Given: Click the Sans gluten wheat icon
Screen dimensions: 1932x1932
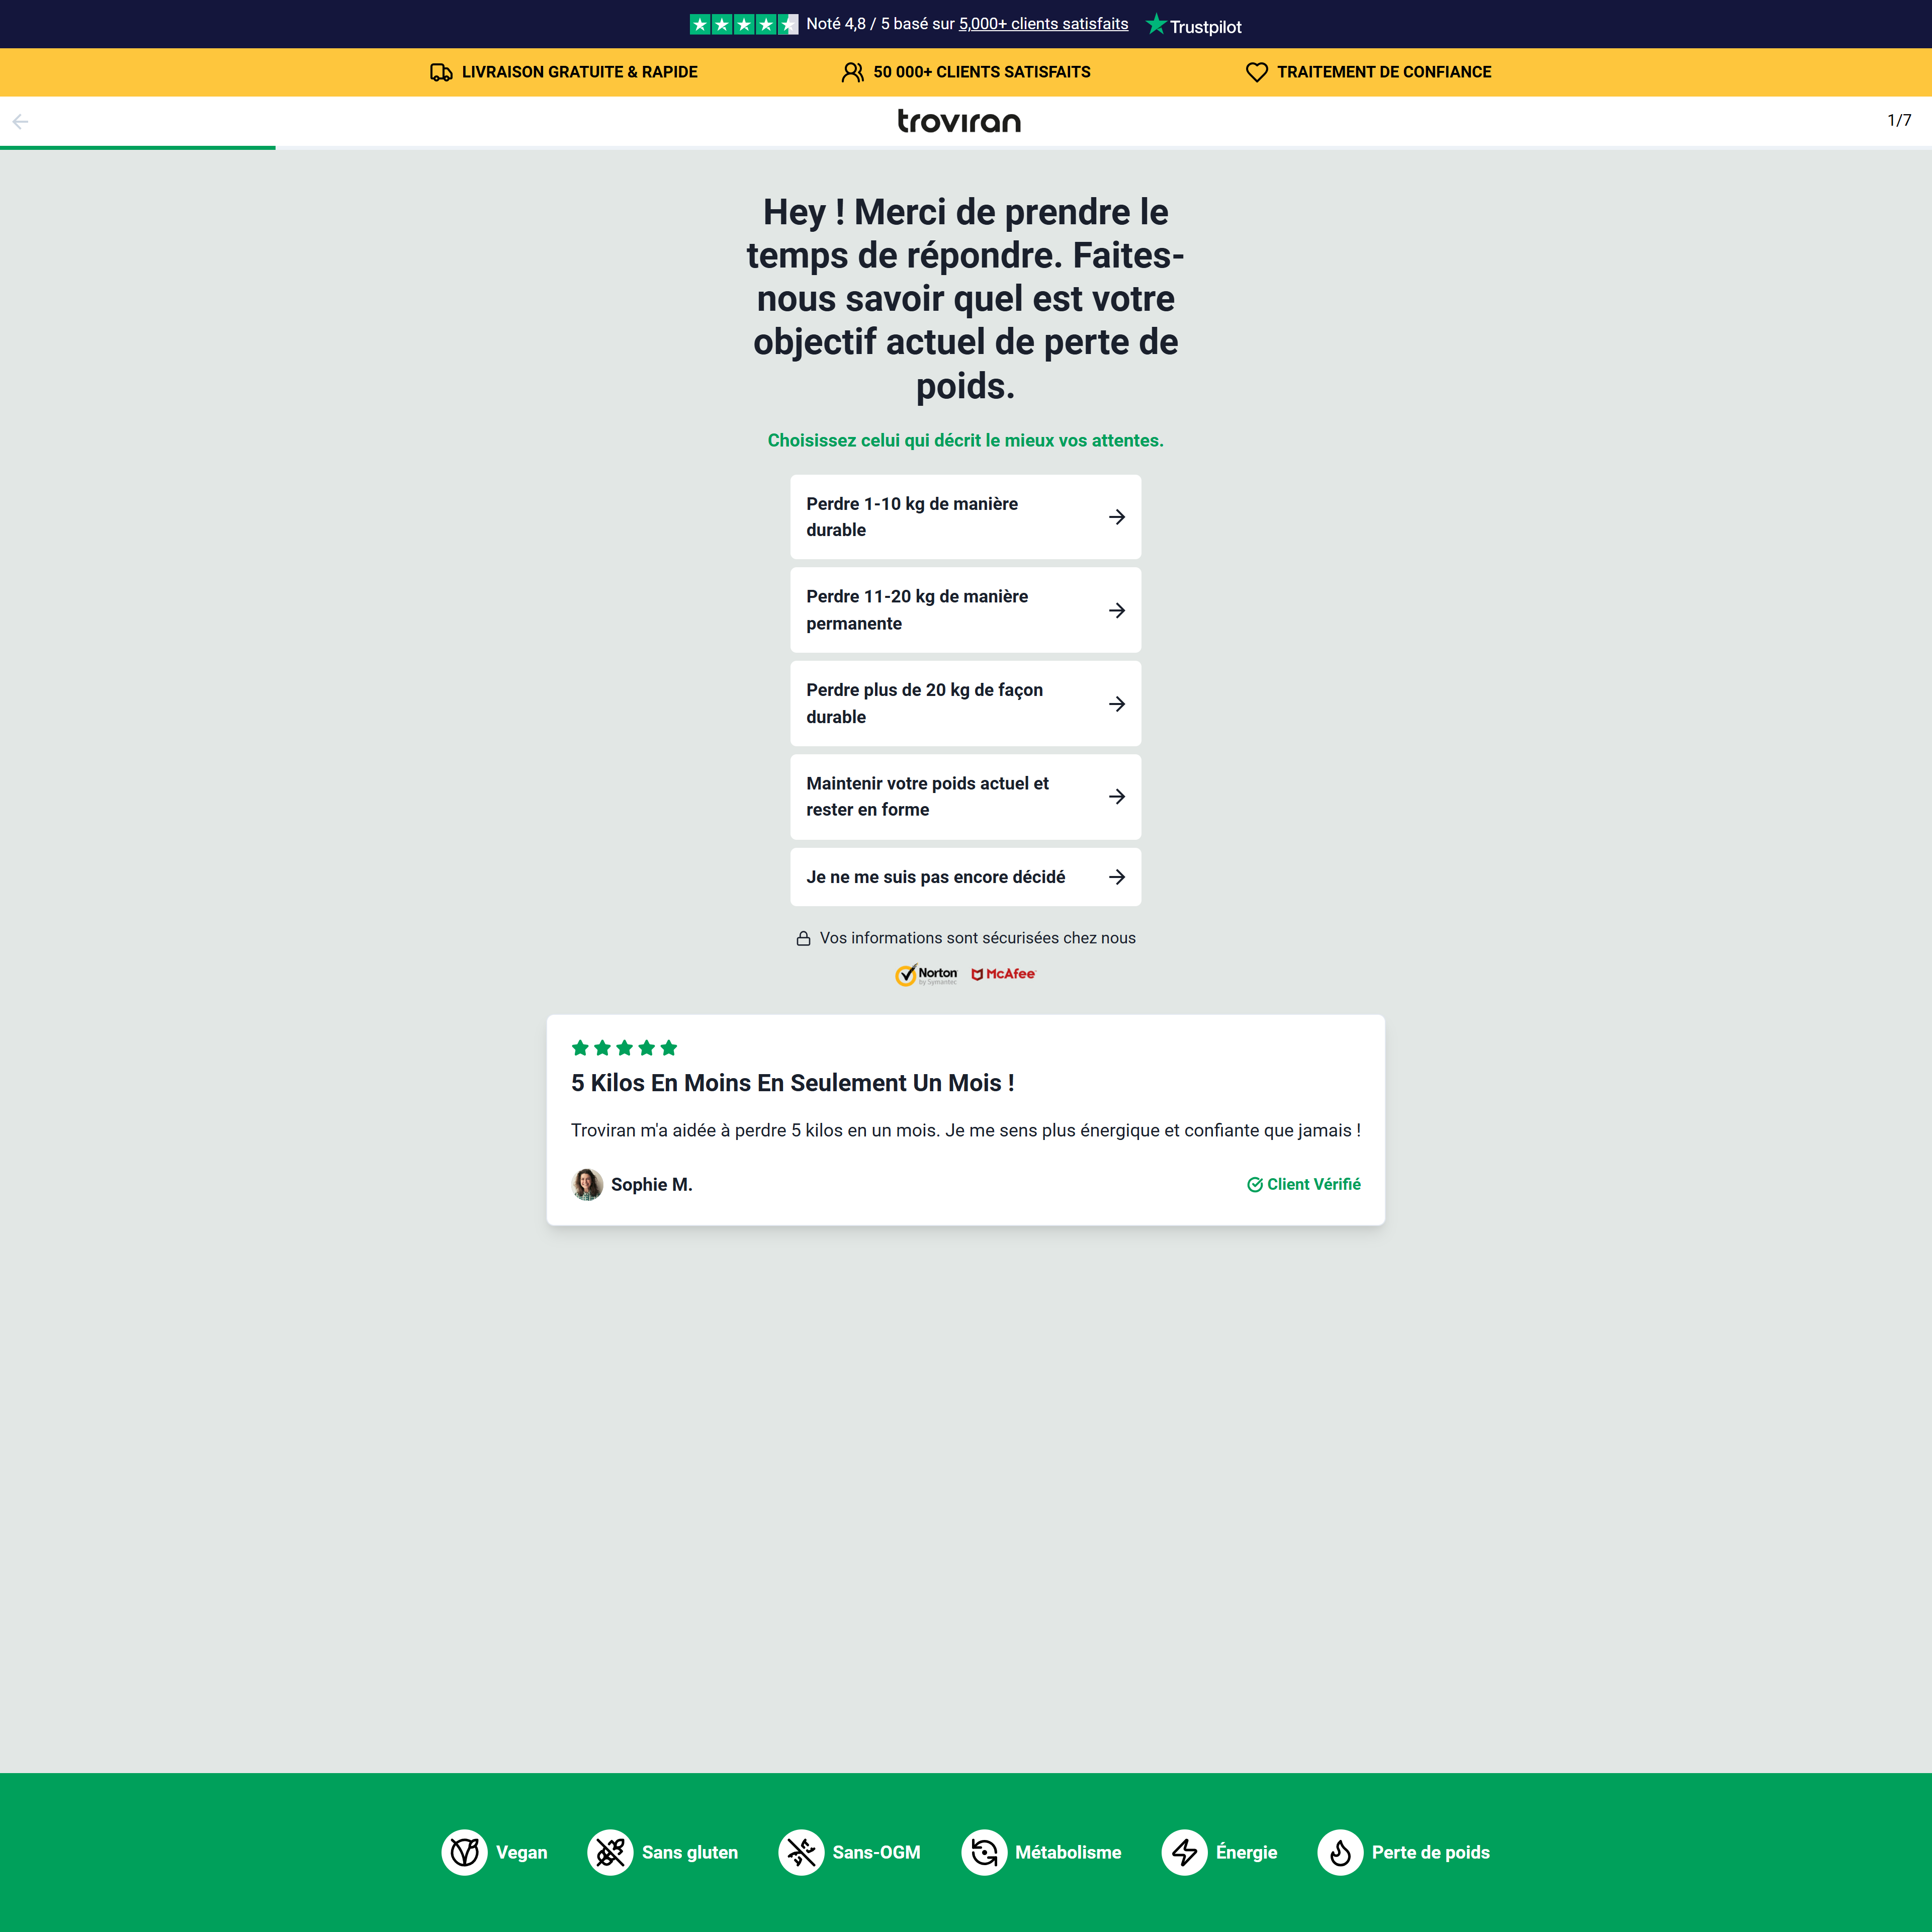Looking at the screenshot, I should [x=610, y=1852].
